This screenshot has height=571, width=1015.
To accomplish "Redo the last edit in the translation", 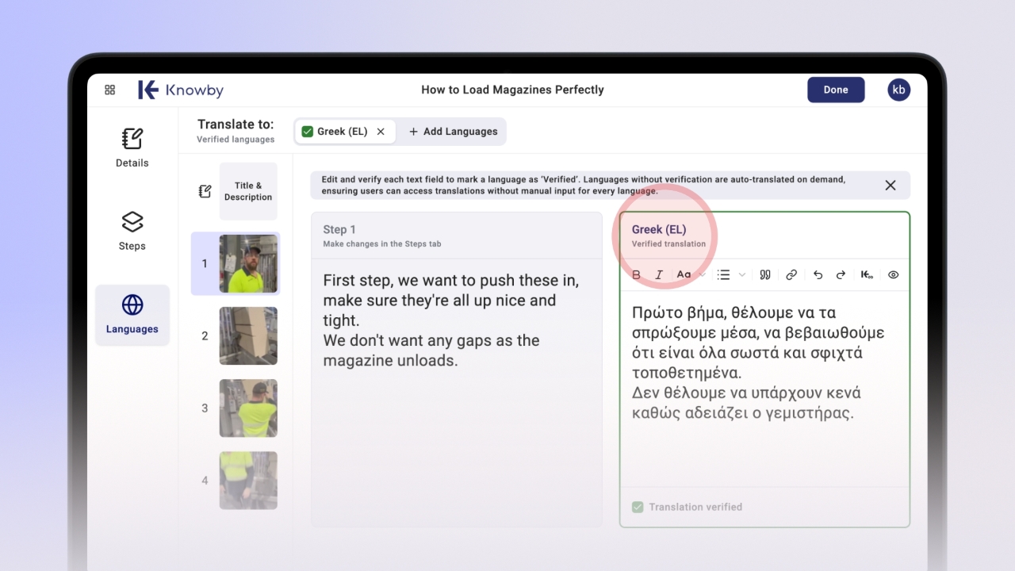I will click(841, 275).
